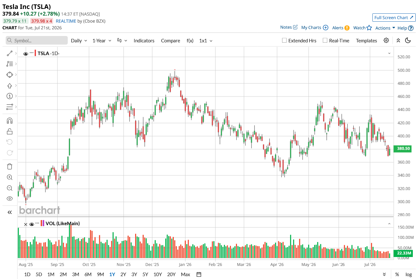Remove the VOL indicator
This screenshot has width=416, height=279.
click(26, 224)
